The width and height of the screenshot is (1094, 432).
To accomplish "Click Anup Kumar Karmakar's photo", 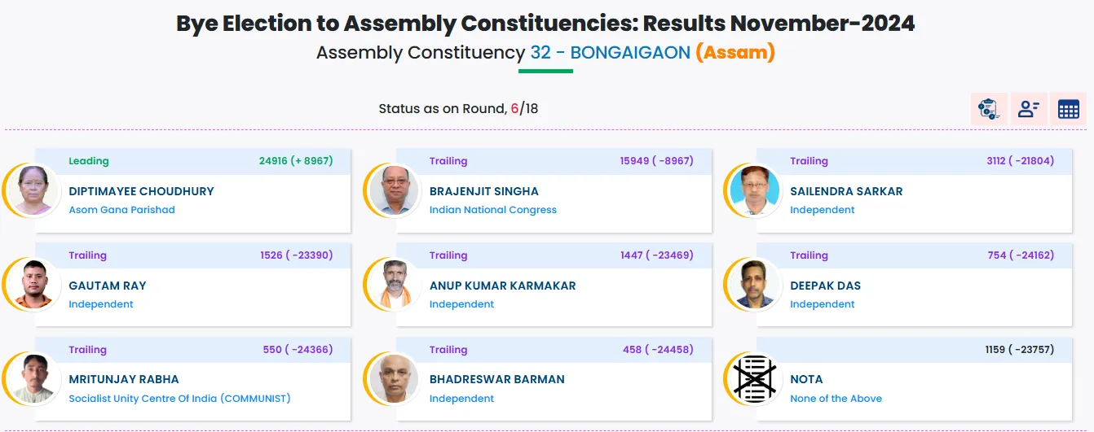I will (x=394, y=285).
